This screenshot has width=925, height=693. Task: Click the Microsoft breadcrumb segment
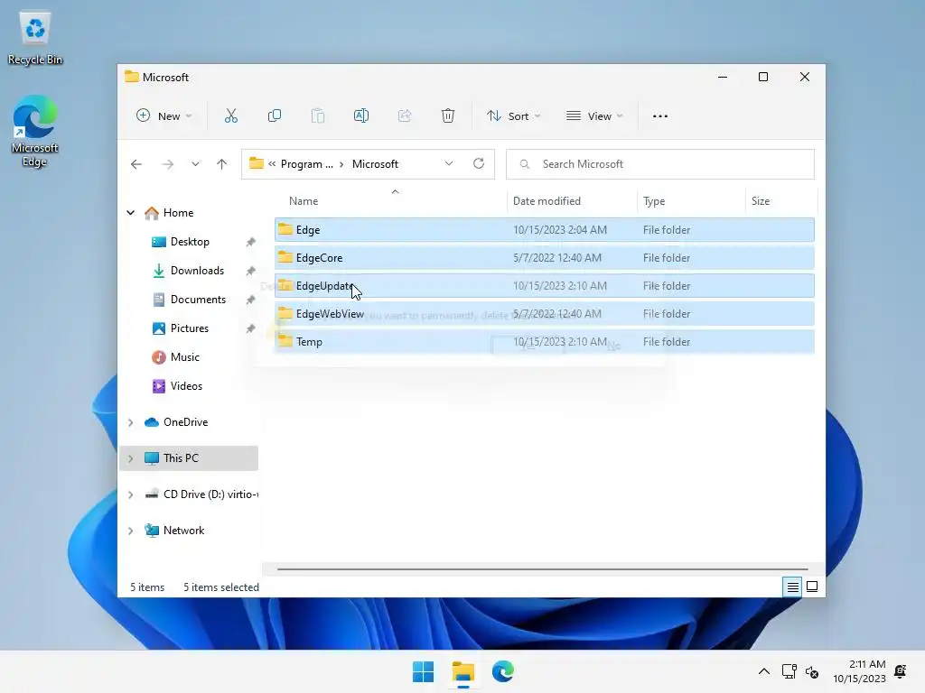[375, 164]
